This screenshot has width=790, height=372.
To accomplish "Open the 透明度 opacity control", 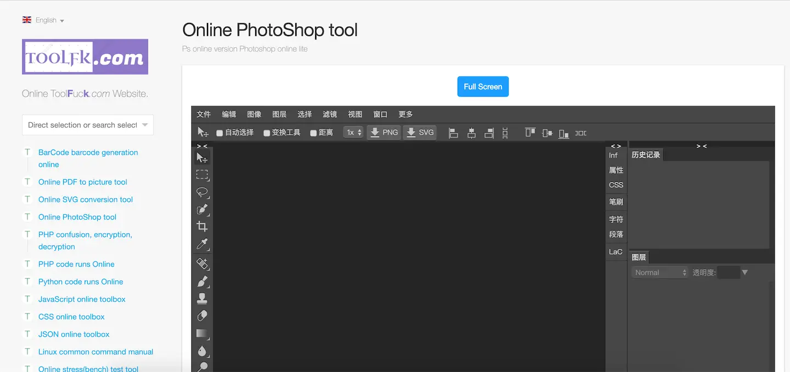I will pyautogui.click(x=731, y=272).
